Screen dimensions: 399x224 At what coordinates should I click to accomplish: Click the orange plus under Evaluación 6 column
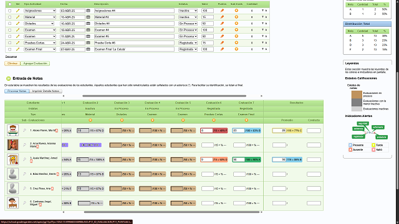(214, 120)
